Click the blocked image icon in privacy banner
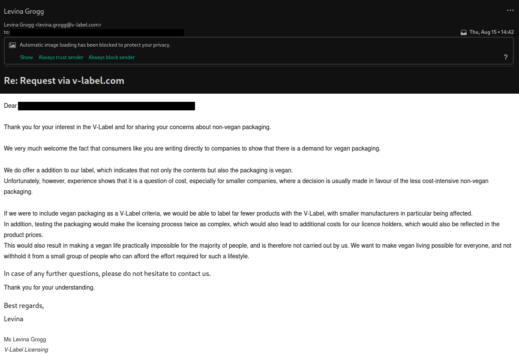 click(x=12, y=45)
